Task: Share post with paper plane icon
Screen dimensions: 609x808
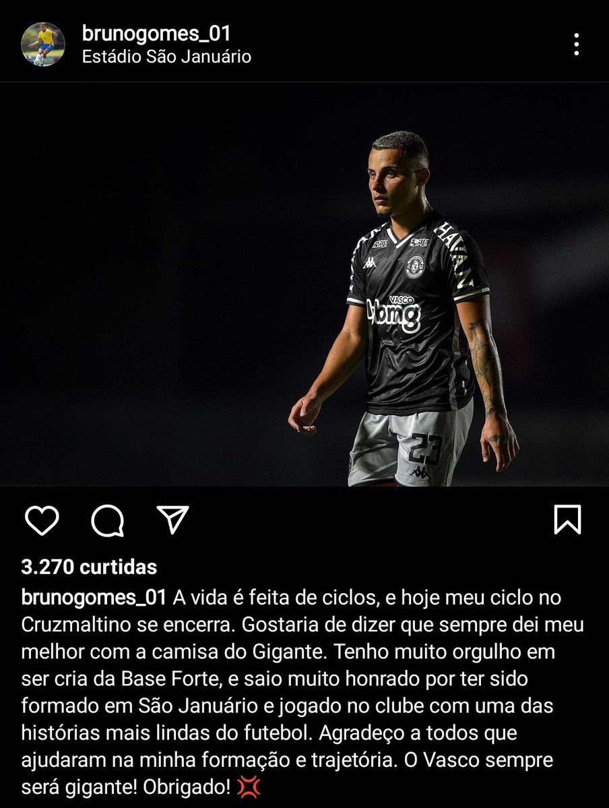Action: (x=172, y=520)
